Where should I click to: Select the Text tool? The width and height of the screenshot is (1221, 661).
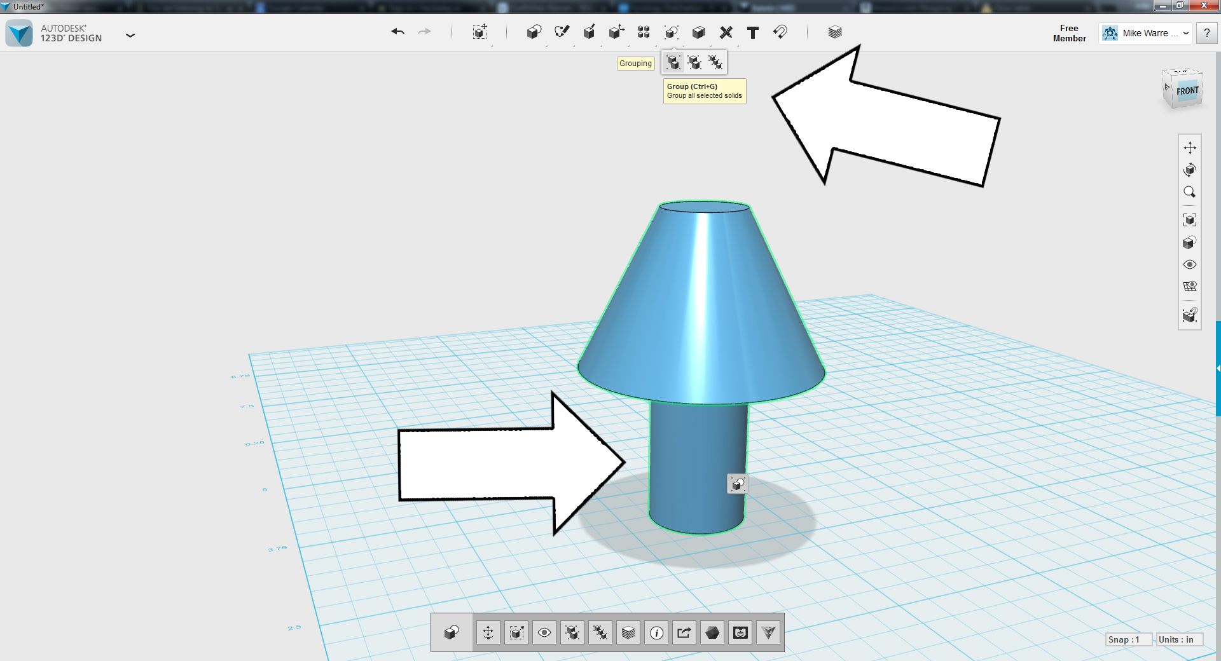tap(752, 32)
